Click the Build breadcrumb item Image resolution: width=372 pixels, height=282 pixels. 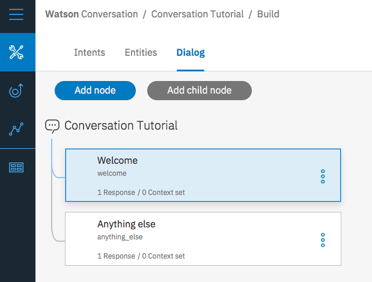tap(268, 14)
